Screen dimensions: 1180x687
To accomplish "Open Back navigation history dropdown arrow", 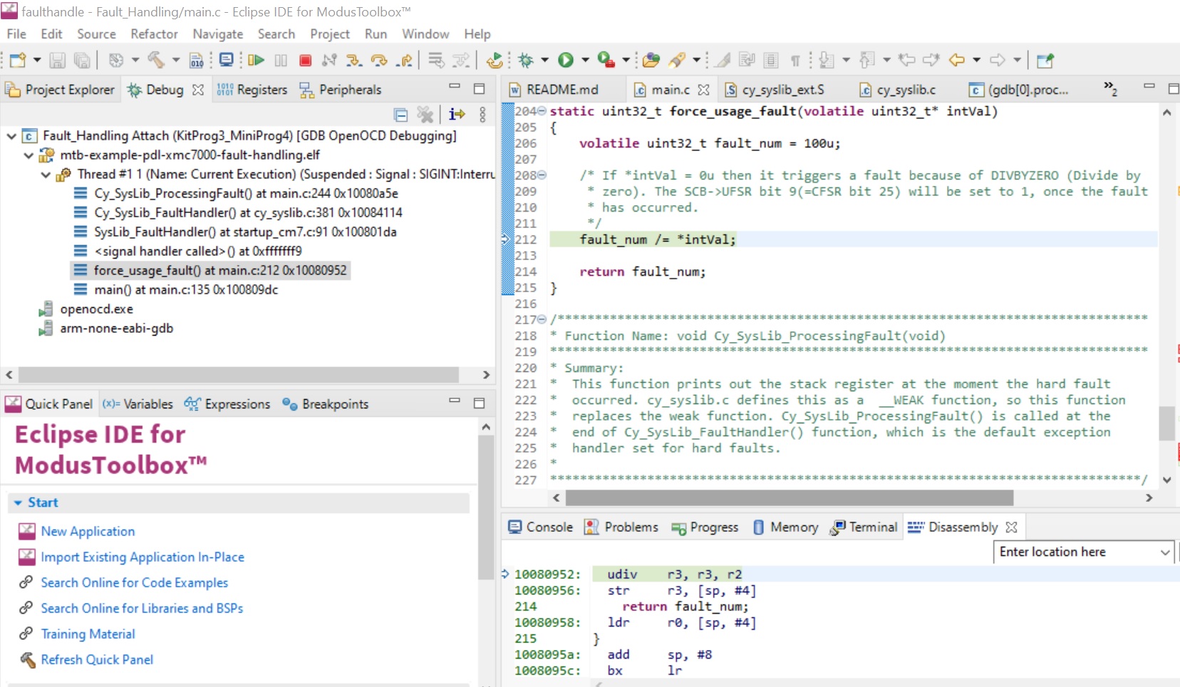I will click(x=977, y=61).
